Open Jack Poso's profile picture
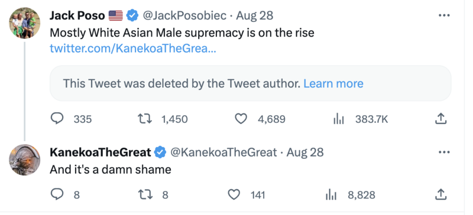Image resolution: width=473 pixels, height=215 pixels. (x=24, y=23)
